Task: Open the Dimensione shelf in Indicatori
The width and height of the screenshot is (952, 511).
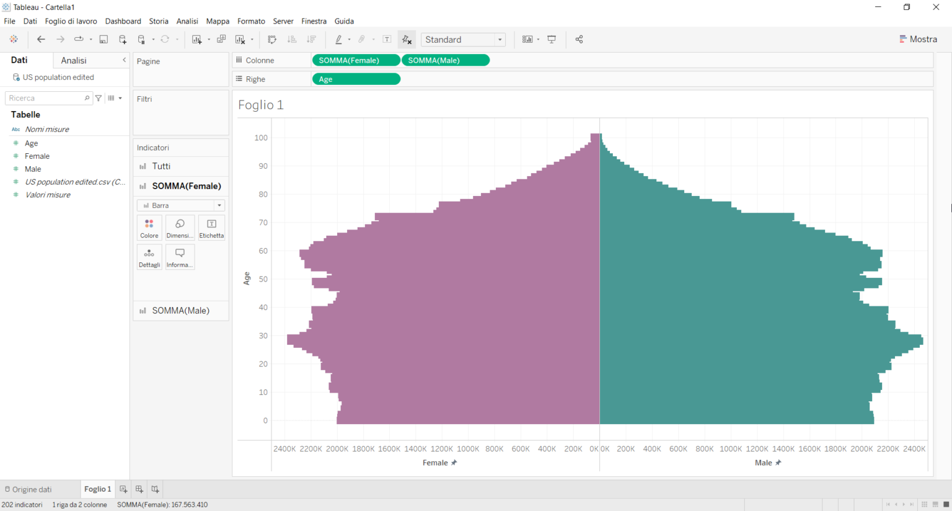Action: point(180,227)
